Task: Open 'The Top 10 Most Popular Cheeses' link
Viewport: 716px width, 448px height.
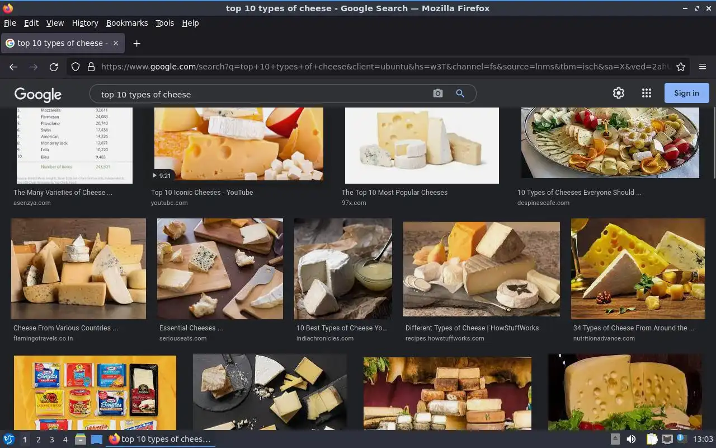Action: [394, 192]
